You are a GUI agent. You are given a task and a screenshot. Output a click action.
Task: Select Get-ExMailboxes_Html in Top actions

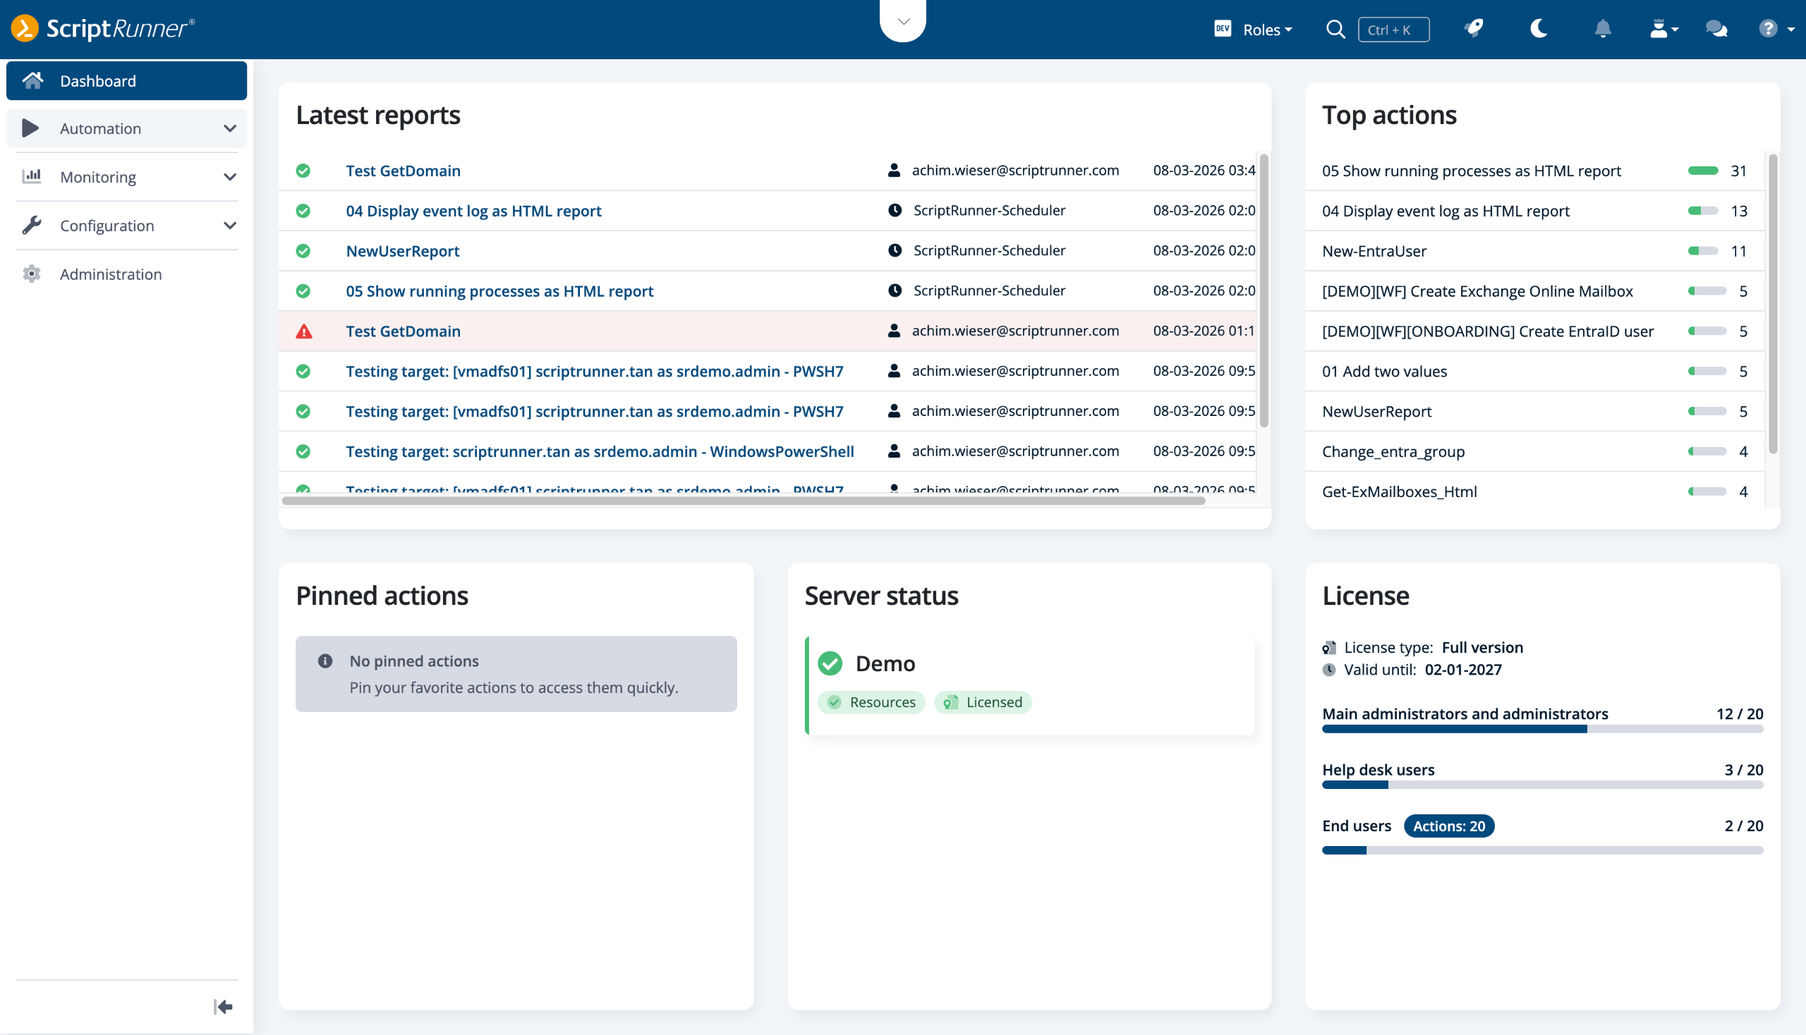click(x=1399, y=492)
